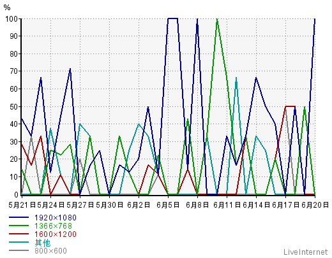Click the 5月21日 date axis label
This screenshot has width=332, height=258.
22,205
